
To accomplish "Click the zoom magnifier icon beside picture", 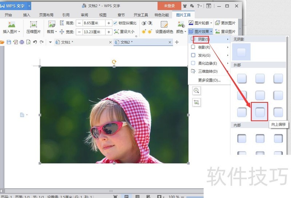I will point(196,91).
